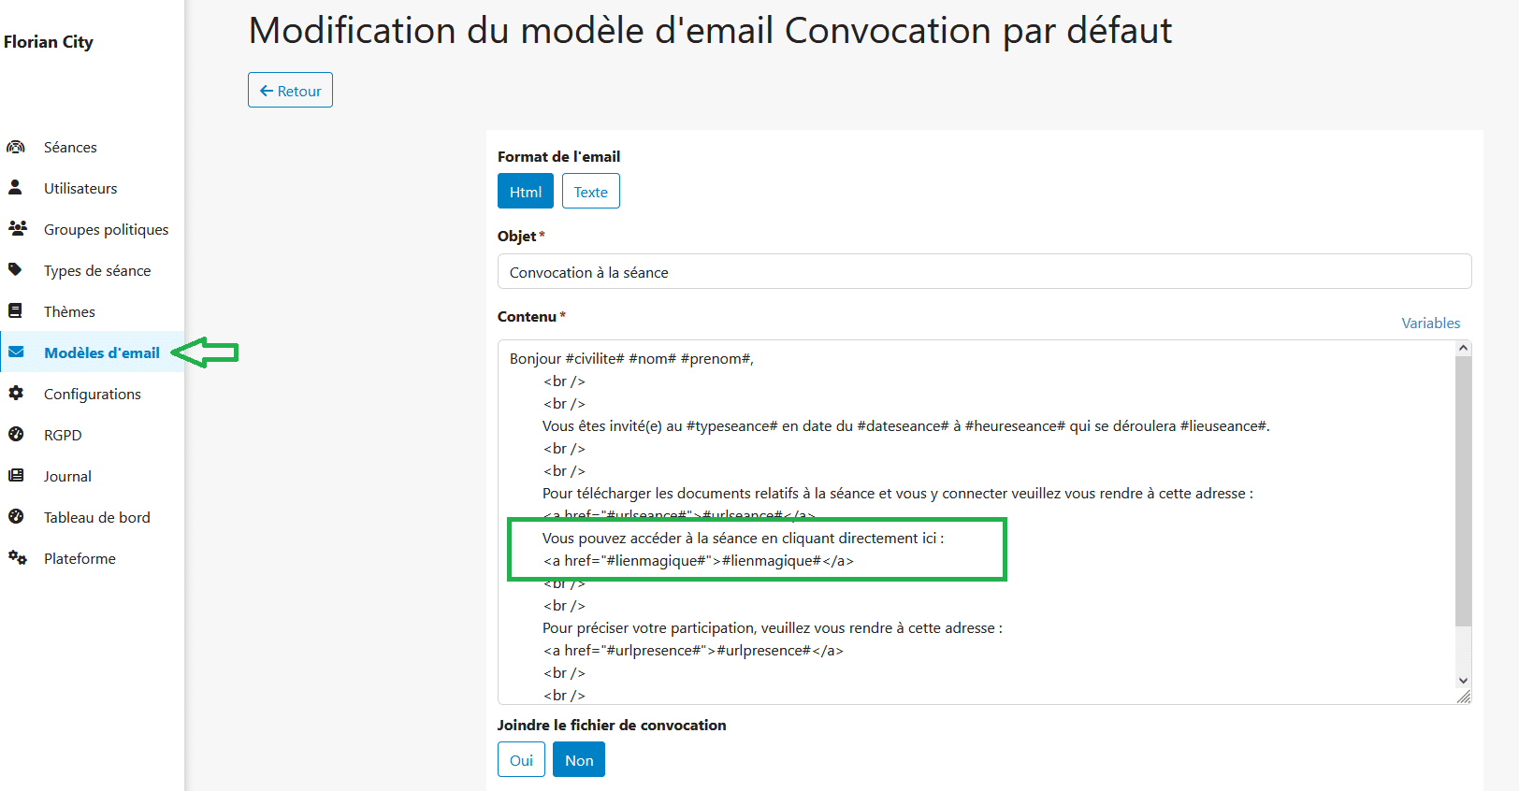Choose Oui to attach convocation file
Screen dimensions: 1519x791
click(x=521, y=759)
